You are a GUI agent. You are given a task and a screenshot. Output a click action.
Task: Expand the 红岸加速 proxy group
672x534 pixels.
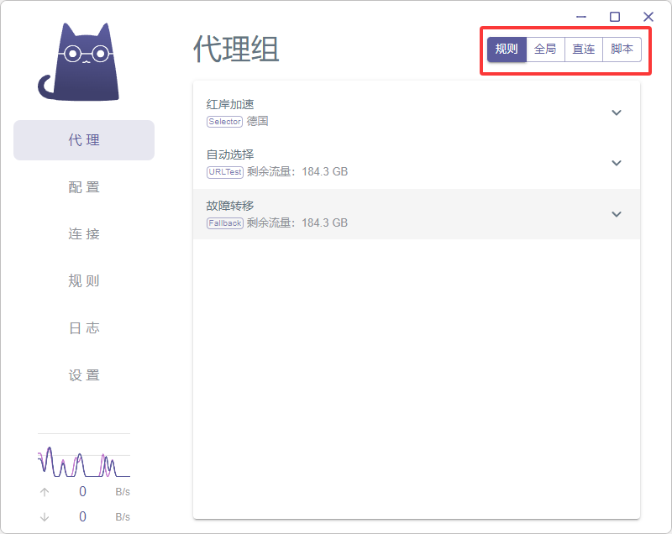point(617,113)
